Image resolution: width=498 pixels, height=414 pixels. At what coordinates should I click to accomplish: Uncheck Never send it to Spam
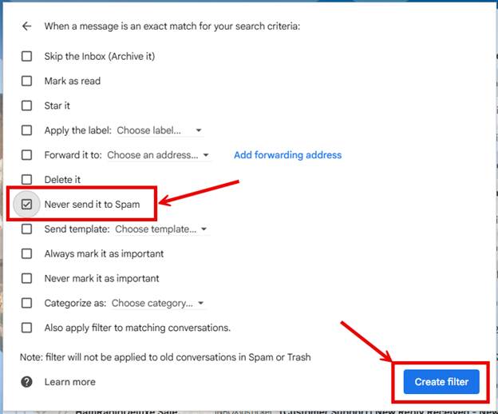point(27,205)
